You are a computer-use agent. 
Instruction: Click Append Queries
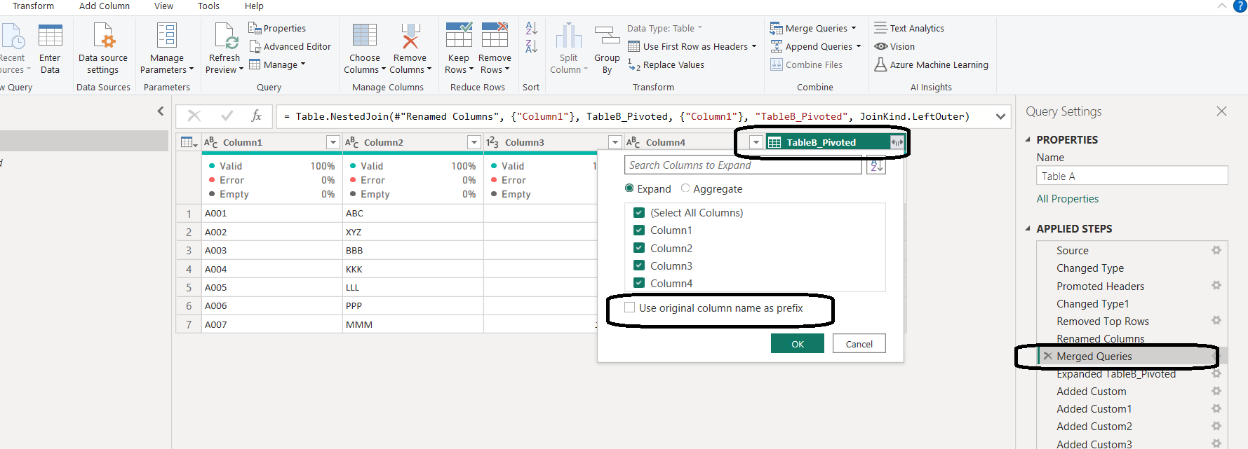pos(815,46)
